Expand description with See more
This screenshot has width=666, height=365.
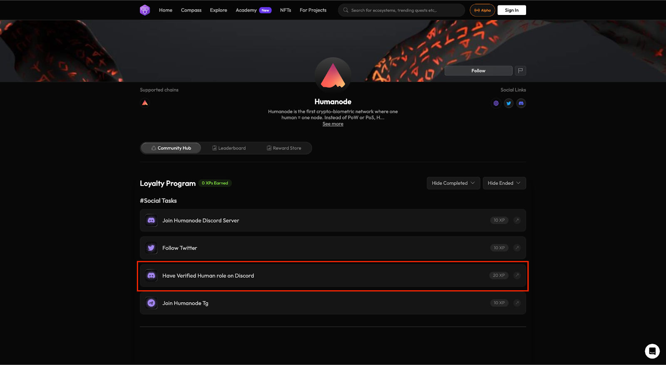(x=333, y=124)
